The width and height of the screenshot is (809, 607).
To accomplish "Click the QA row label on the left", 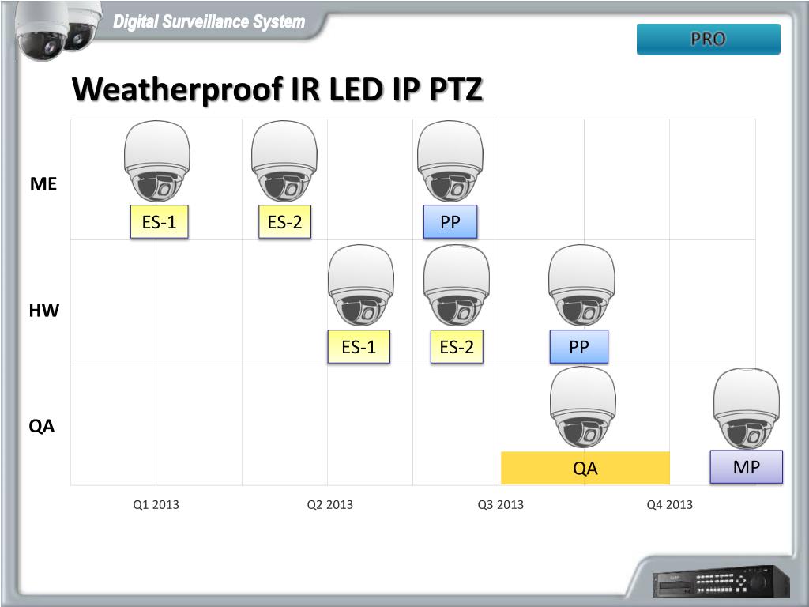I will (x=42, y=426).
